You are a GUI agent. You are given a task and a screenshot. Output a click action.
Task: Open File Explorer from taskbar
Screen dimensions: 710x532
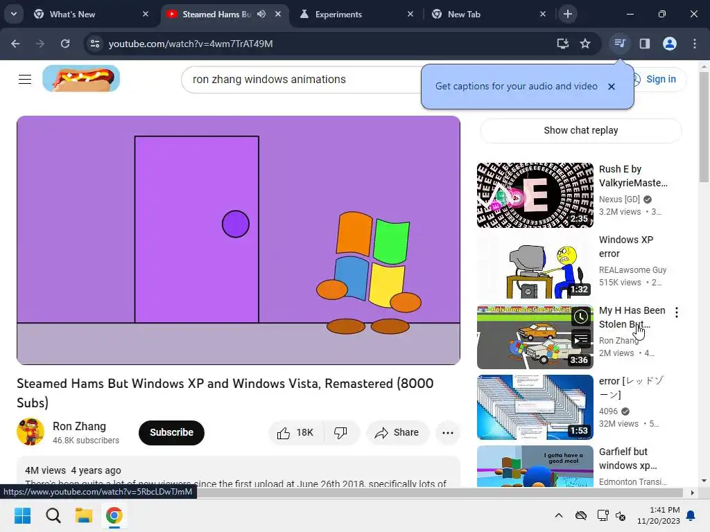coord(84,515)
